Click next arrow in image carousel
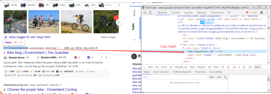This screenshot has width=271, height=94. tap(119, 22)
